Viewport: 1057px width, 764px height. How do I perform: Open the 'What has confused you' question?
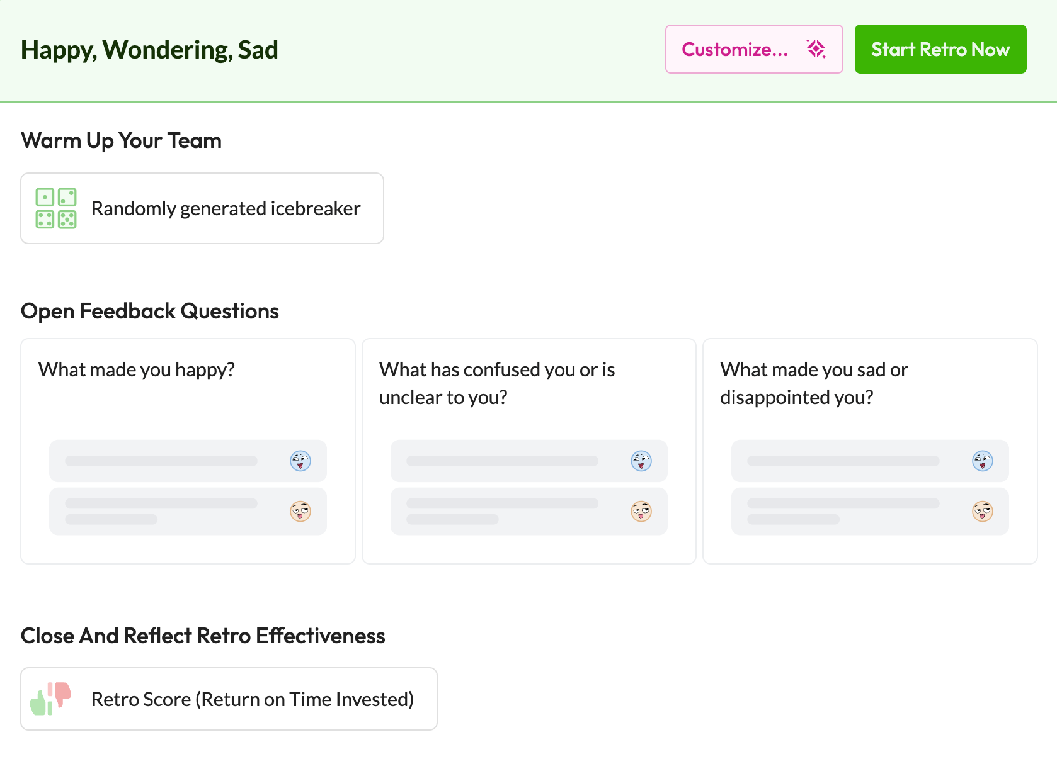point(497,383)
